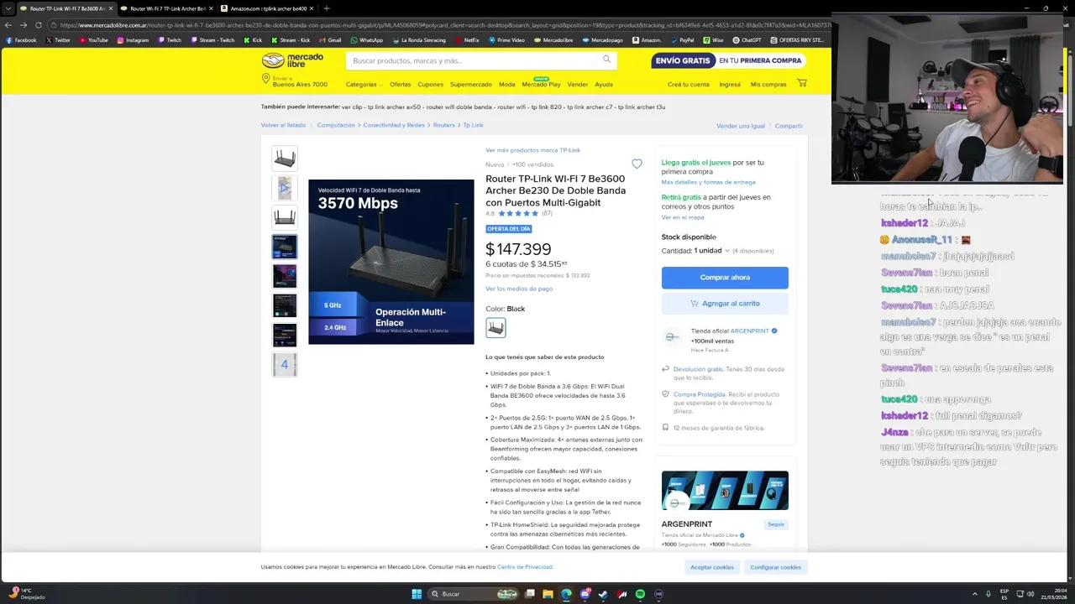Go to Supermercado section
1075x604 pixels.
(471, 84)
